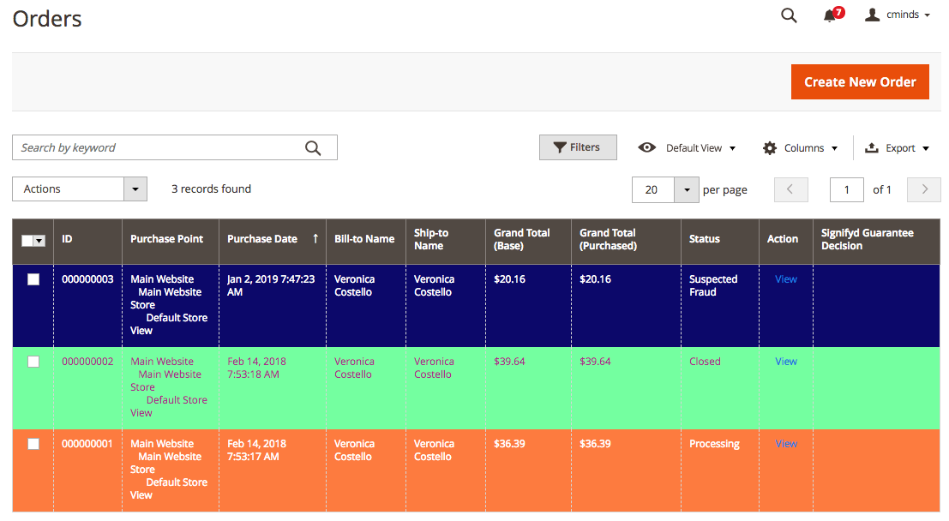Image resolution: width=949 pixels, height=521 pixels.
Task: Open the View link for the Suspected Fraud order
Action: pyautogui.click(x=786, y=279)
